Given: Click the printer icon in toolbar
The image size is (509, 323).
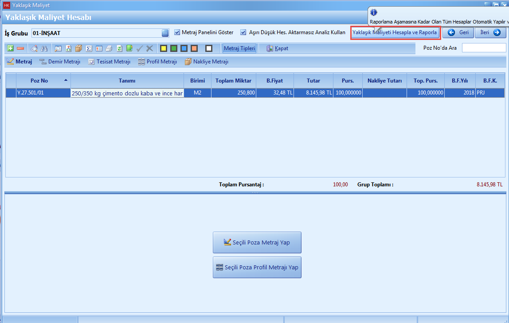Looking at the screenshot, I should 109,48.
